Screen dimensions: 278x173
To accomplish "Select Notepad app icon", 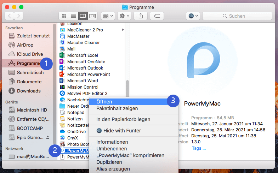I will coord(62,113).
